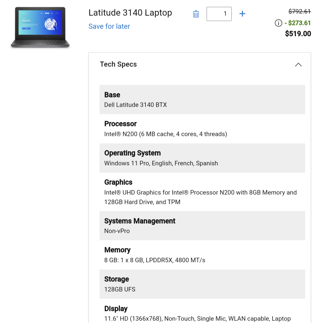Screen dimensions: 322x323
Task: Select the Non-vPro value
Action: 117,231
